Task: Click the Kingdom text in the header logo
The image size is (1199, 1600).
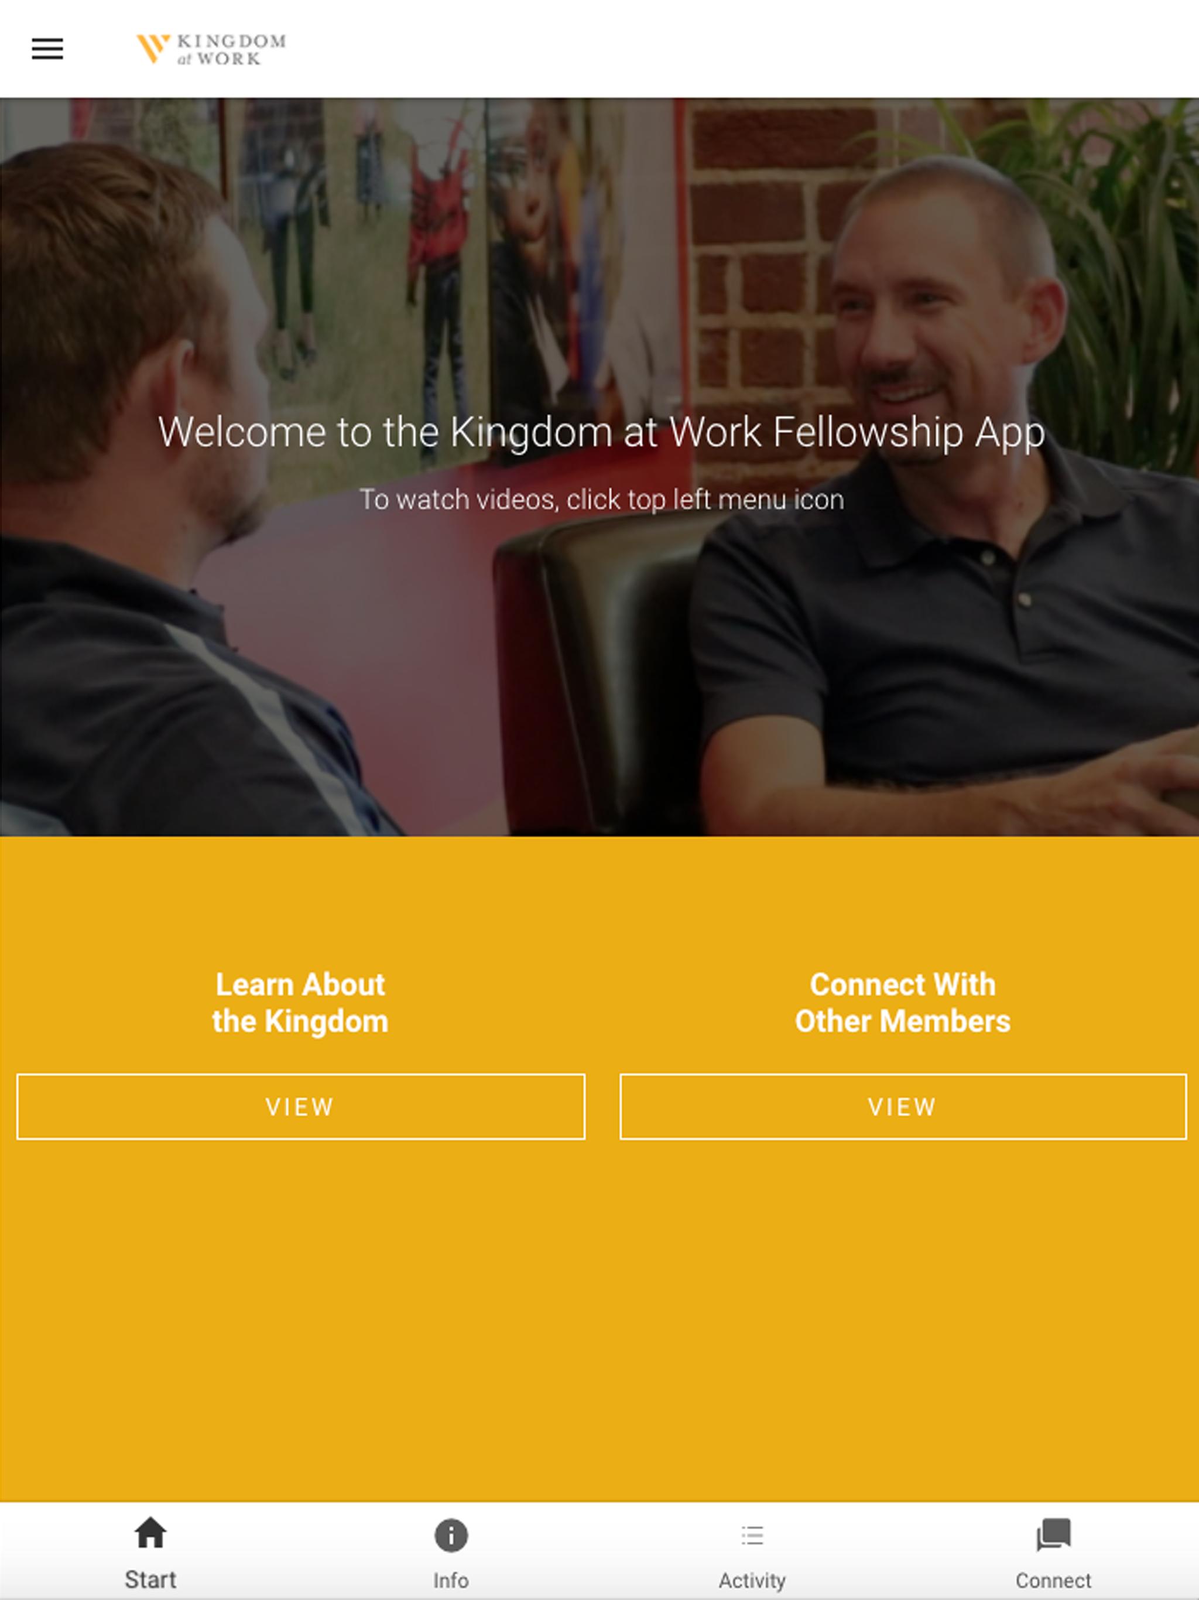Action: click(x=231, y=41)
